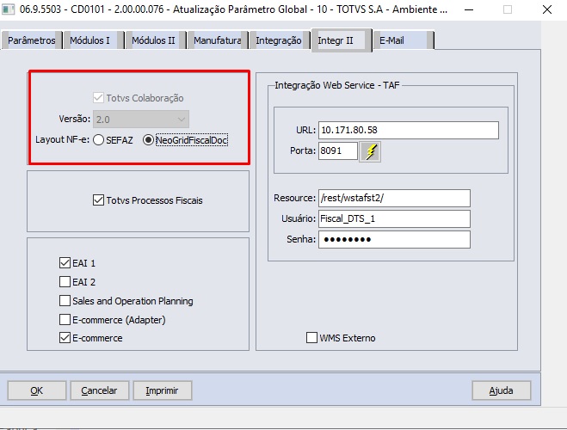Toggle the Totvs Colaboração checkbox
The height and width of the screenshot is (430, 567).
98,98
